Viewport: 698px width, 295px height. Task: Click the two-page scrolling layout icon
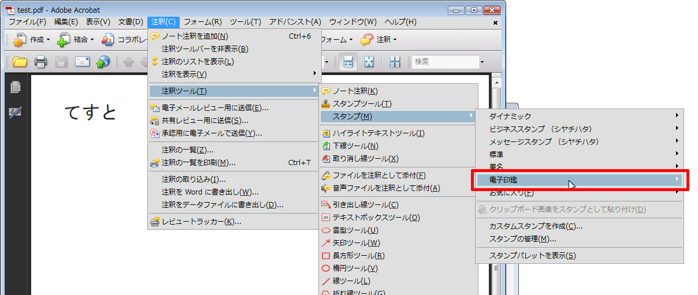click(395, 62)
